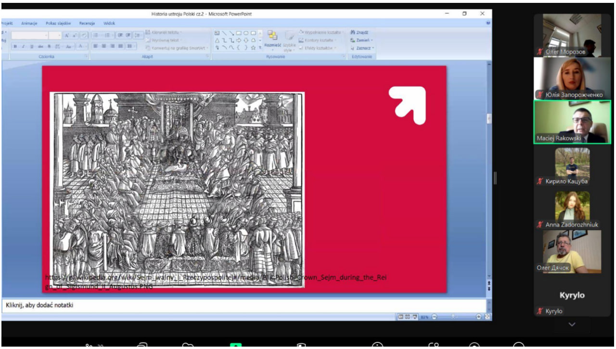Switch to normal view in status bar
The width and height of the screenshot is (616, 349).
401,316
